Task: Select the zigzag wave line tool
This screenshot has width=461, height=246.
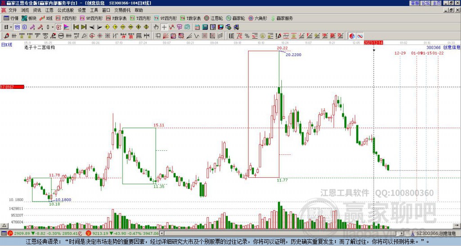Action: (x=197, y=36)
